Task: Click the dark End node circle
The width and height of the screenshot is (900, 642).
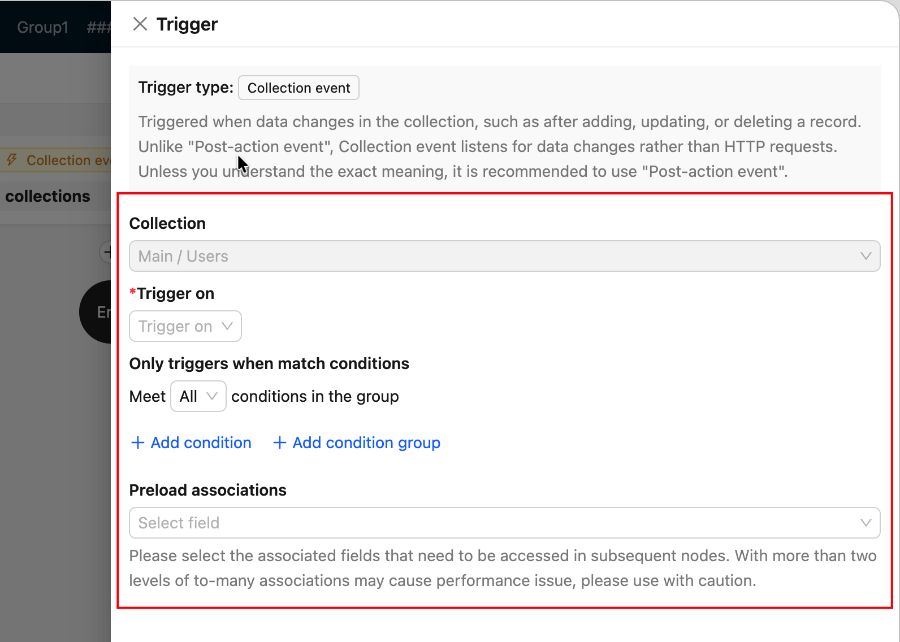Action: pos(95,312)
